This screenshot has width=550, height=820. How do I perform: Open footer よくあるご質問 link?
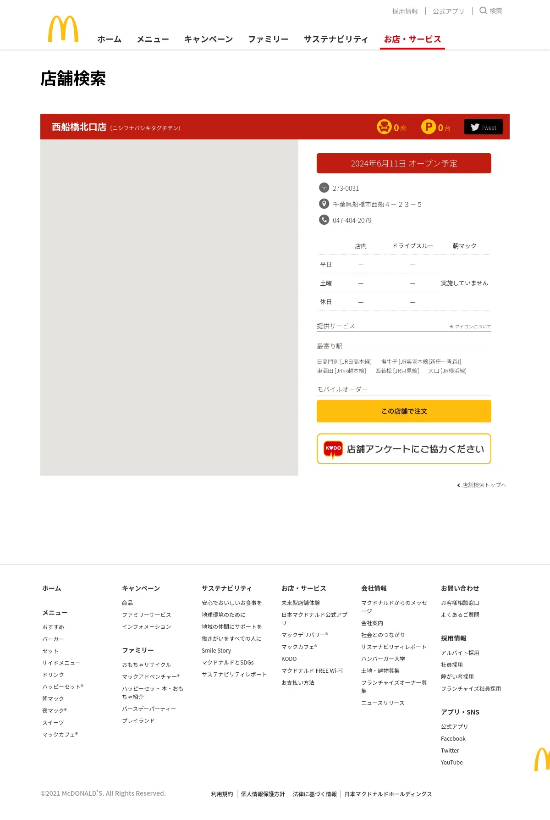[460, 615]
